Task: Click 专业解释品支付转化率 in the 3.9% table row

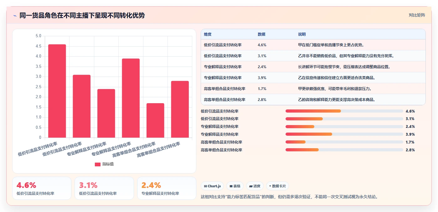Action: click(x=223, y=78)
